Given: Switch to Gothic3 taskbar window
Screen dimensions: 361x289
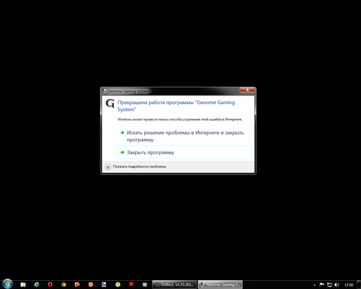Looking at the screenshot, I should (175, 284).
